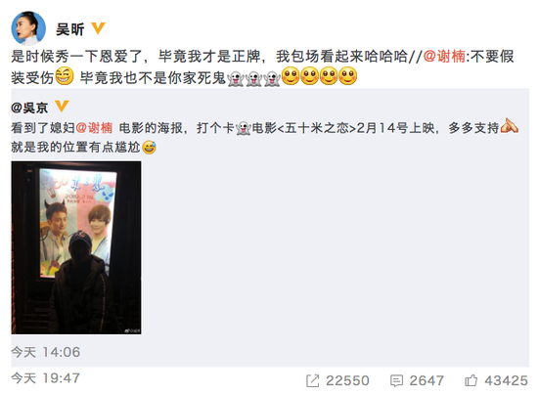The height and width of the screenshot is (394, 538).
Task: Click the post timestamp 今天 19:47
Action: tap(46, 378)
